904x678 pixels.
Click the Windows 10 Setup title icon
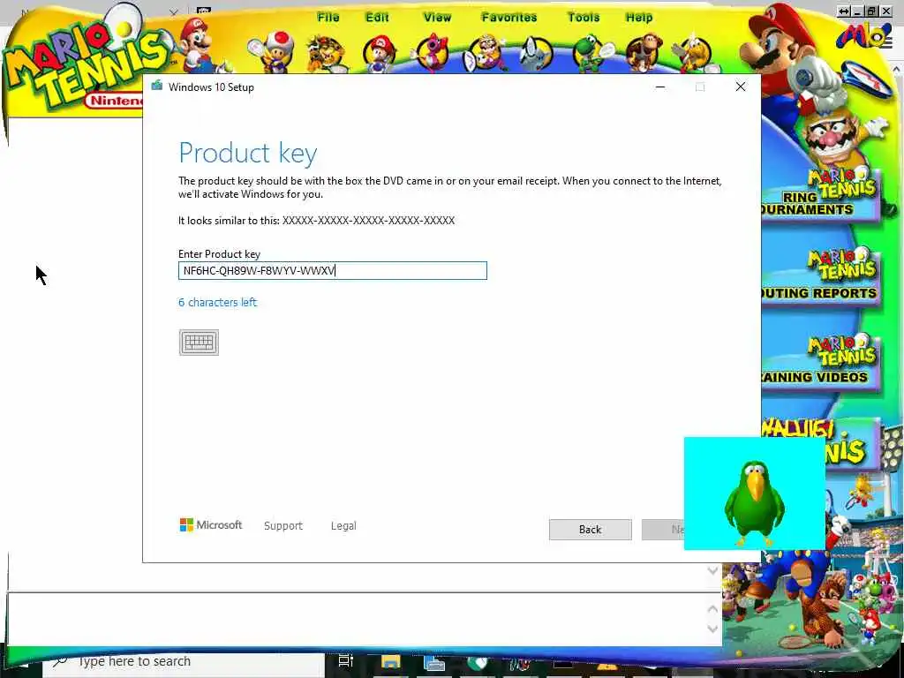(x=157, y=87)
